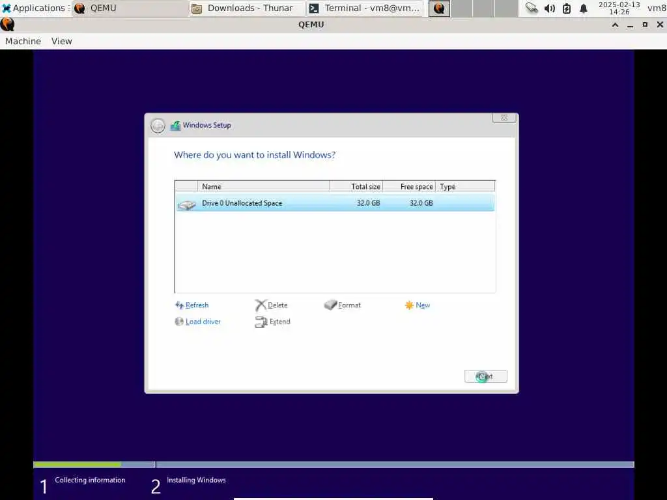The height and width of the screenshot is (500, 667).
Task: Click the Free space column header
Action: click(x=409, y=186)
